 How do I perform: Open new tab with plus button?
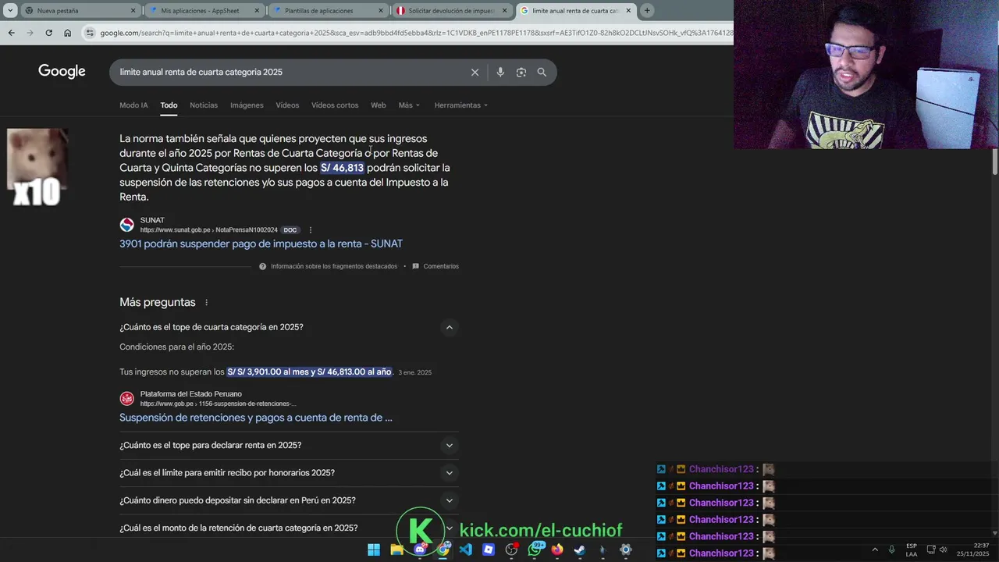[647, 11]
